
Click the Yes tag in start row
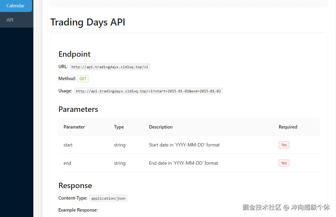tap(284, 145)
